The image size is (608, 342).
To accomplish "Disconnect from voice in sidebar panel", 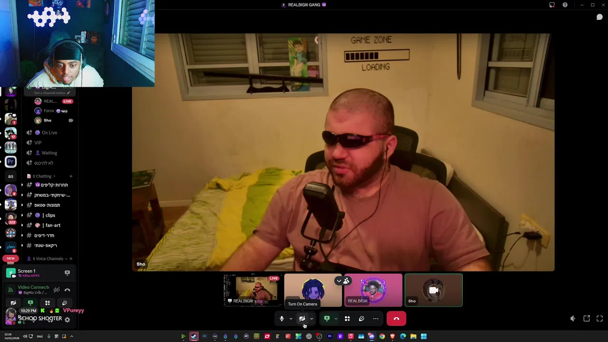I will tap(67, 290).
